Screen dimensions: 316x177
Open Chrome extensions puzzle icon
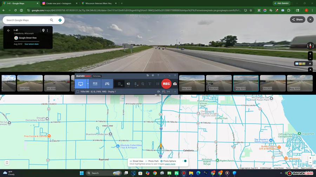click(289, 10)
